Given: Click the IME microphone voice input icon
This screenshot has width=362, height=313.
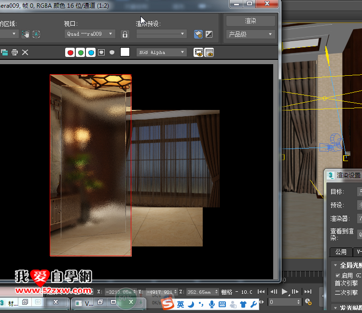Looking at the screenshot, I should coord(211,304).
